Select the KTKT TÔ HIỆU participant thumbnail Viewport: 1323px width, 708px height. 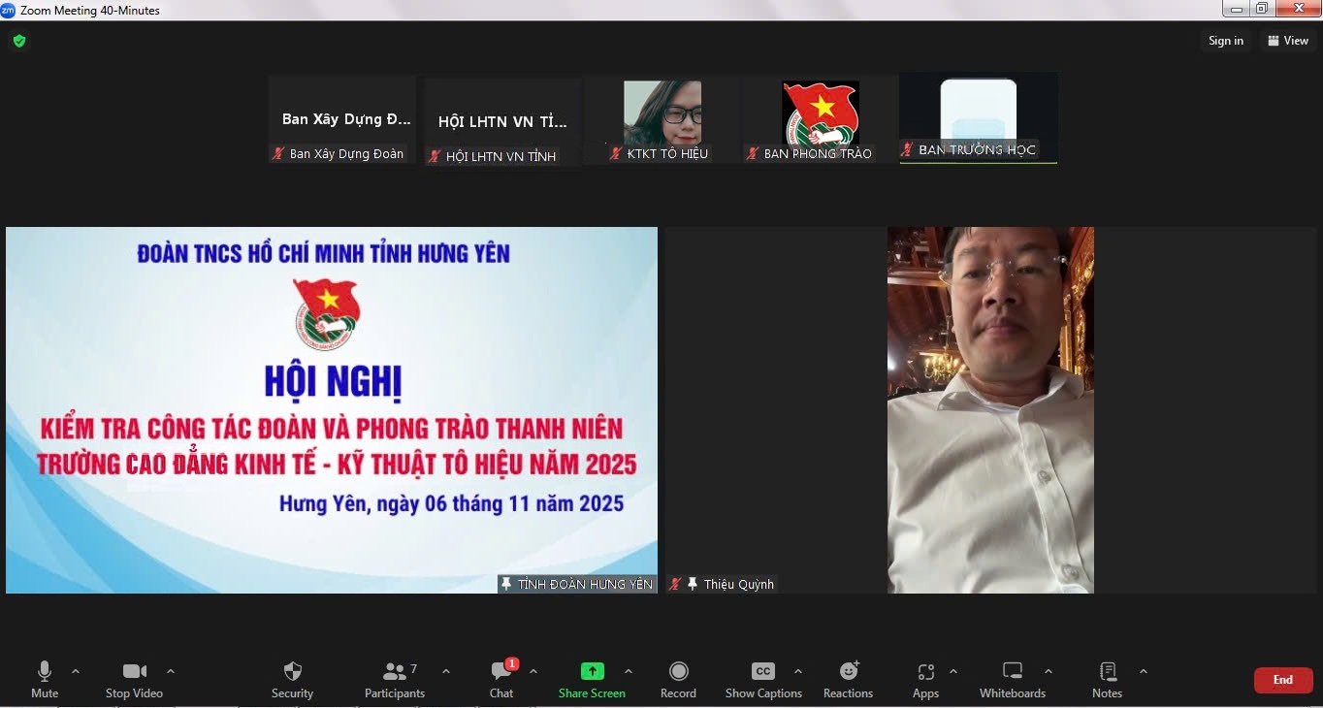click(x=662, y=120)
